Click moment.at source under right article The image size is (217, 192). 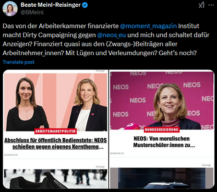(117, 153)
